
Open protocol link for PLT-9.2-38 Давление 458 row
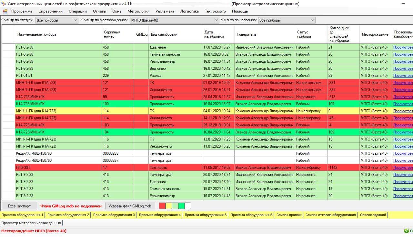403,47
